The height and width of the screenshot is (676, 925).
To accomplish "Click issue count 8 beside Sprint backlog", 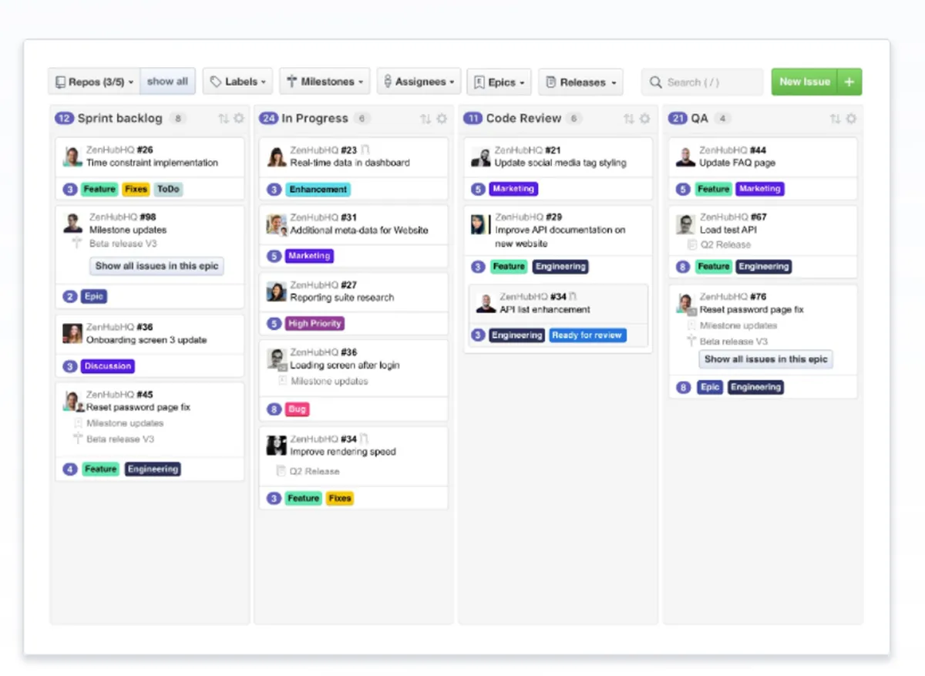I will [178, 119].
